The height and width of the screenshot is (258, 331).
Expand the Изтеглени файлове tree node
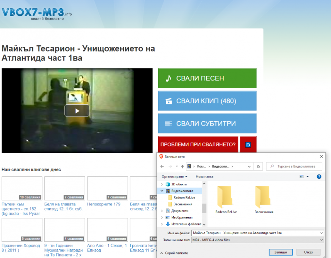(162, 224)
